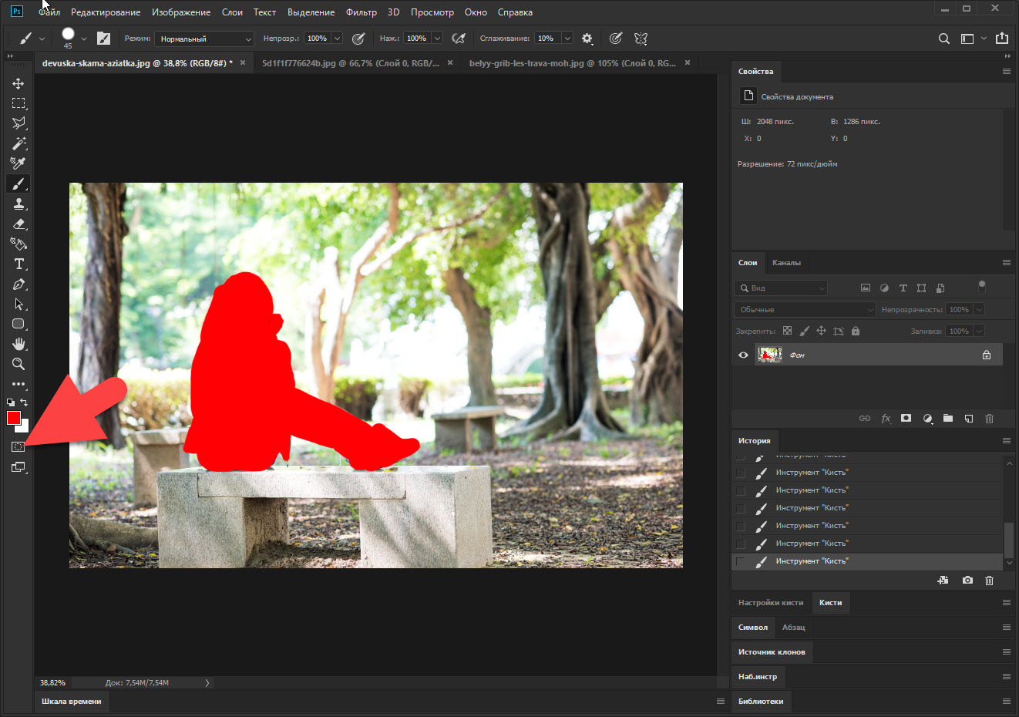Take a new snapshot in History panel

[967, 581]
